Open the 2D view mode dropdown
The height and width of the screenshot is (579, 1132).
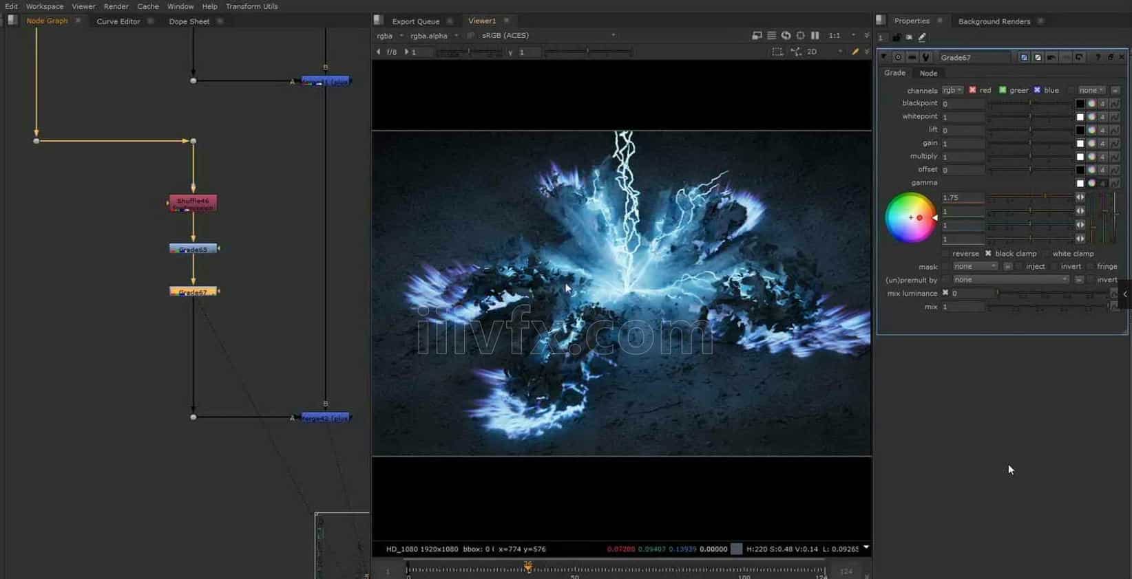(824, 52)
